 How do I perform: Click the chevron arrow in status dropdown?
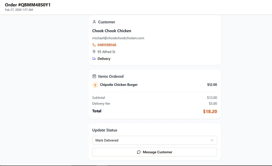212,140
